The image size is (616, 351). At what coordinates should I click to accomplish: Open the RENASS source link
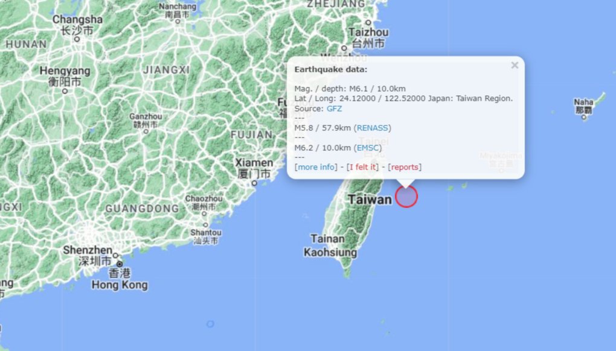coord(373,128)
